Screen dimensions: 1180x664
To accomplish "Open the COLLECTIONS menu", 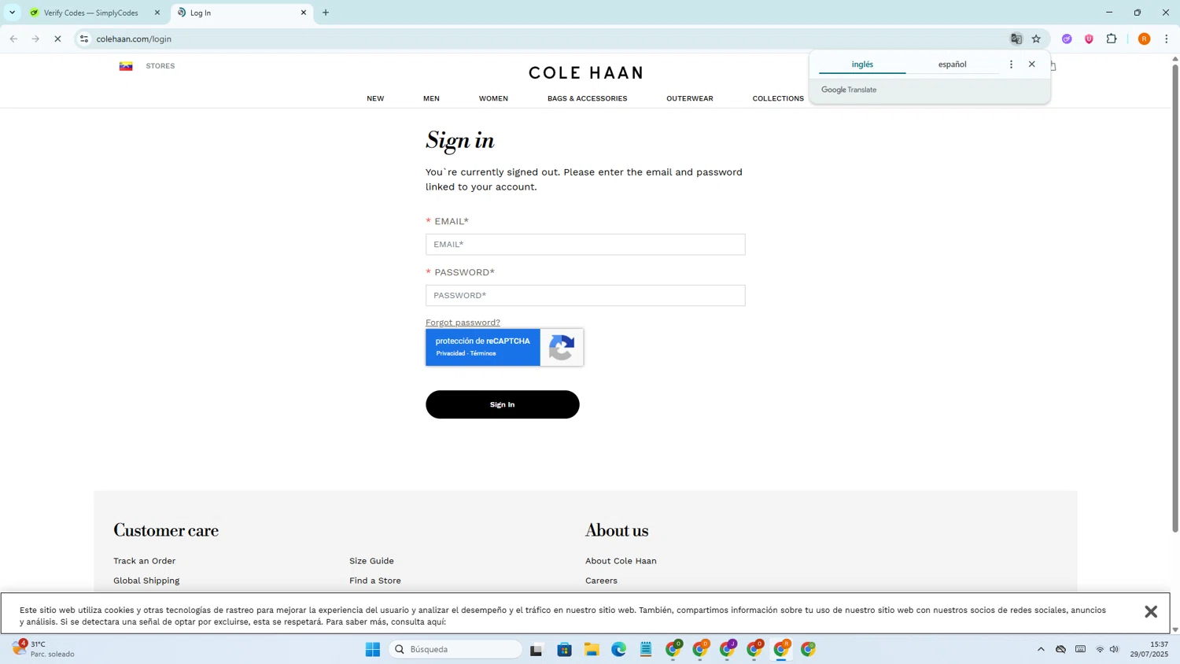I will click(778, 98).
